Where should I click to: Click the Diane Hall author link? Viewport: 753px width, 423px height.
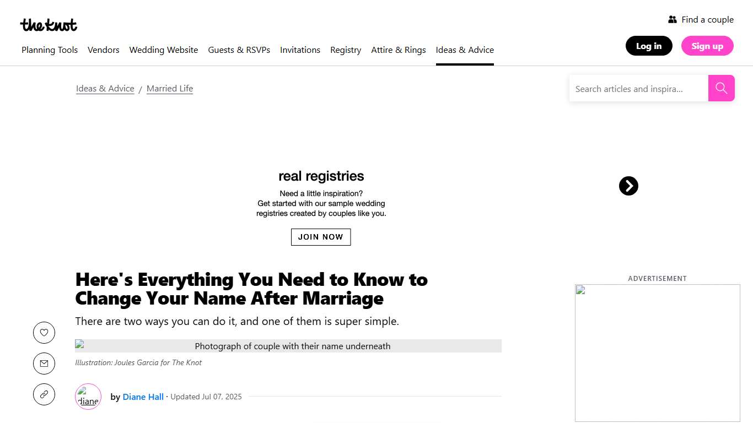(x=143, y=397)
